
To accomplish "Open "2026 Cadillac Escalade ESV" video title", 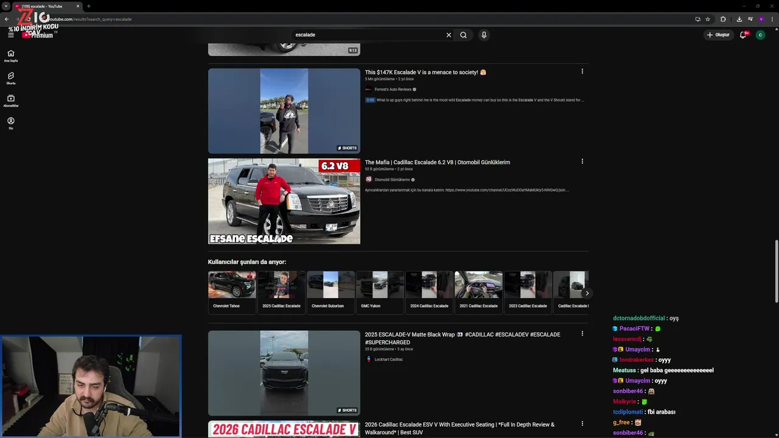I will [x=459, y=428].
